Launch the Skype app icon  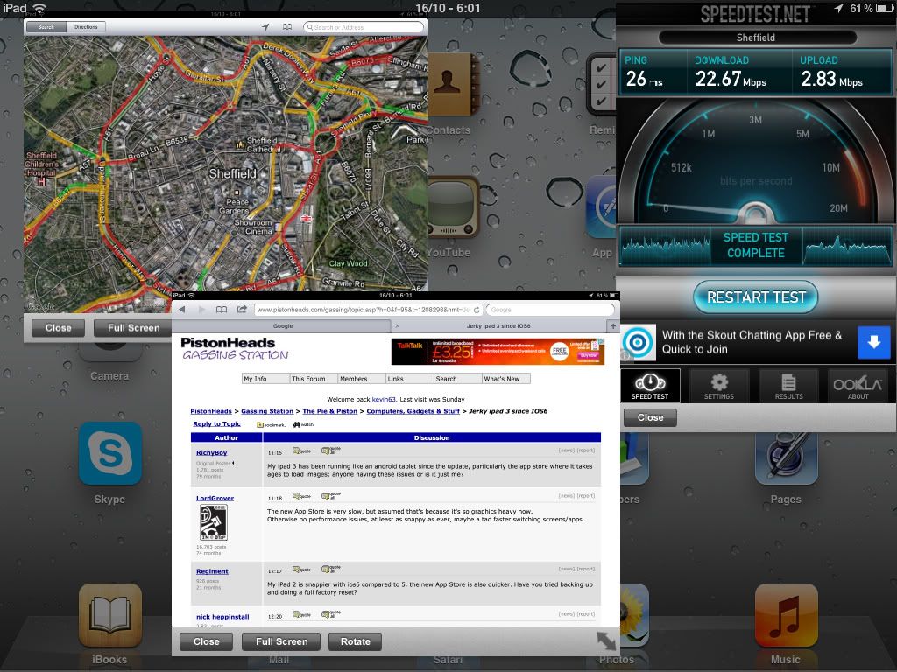(109, 453)
